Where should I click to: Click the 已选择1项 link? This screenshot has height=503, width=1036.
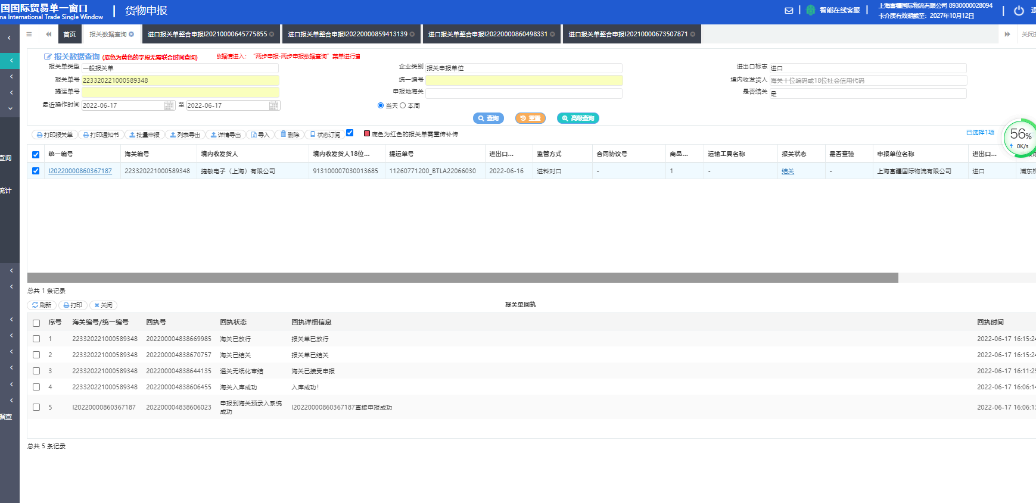tap(980, 132)
